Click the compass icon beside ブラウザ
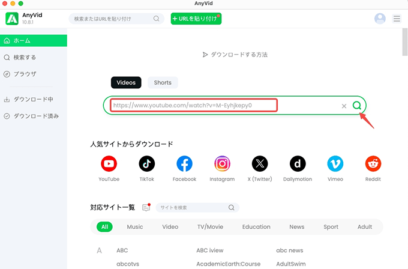Image resolution: width=408 pixels, height=269 pixels. pyautogui.click(x=7, y=74)
